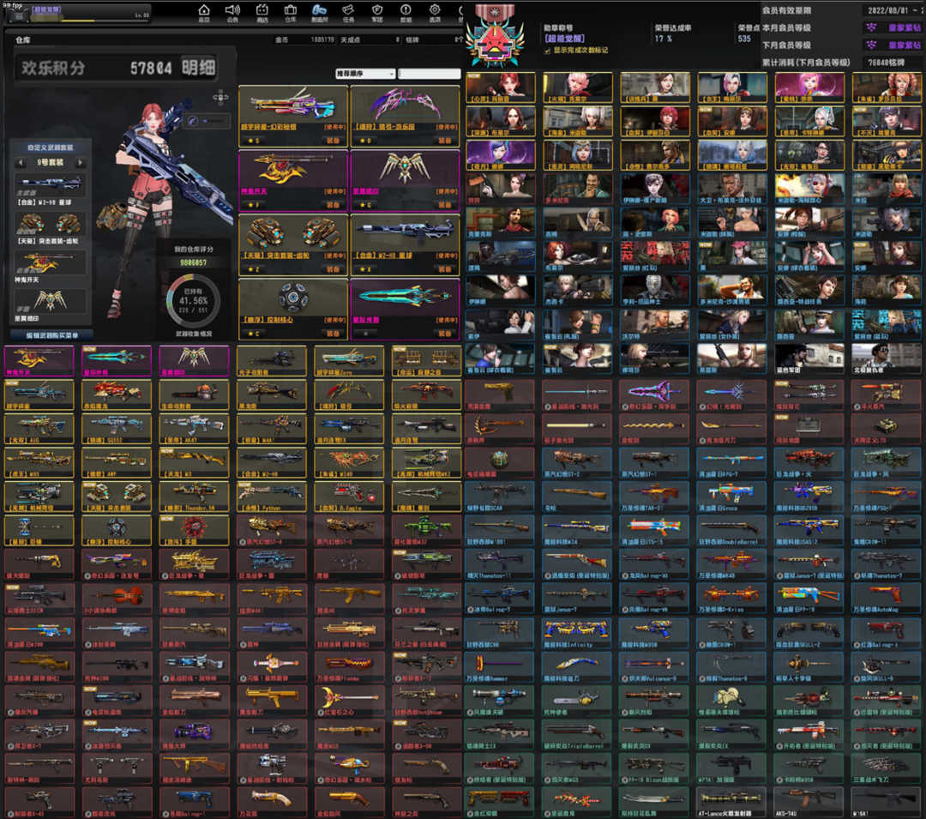
Task: Click the 返回 home icon in top bar
Action: click(x=203, y=11)
